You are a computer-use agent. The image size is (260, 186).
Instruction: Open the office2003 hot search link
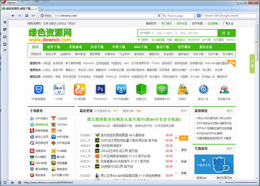pyautogui.click(x=193, y=40)
